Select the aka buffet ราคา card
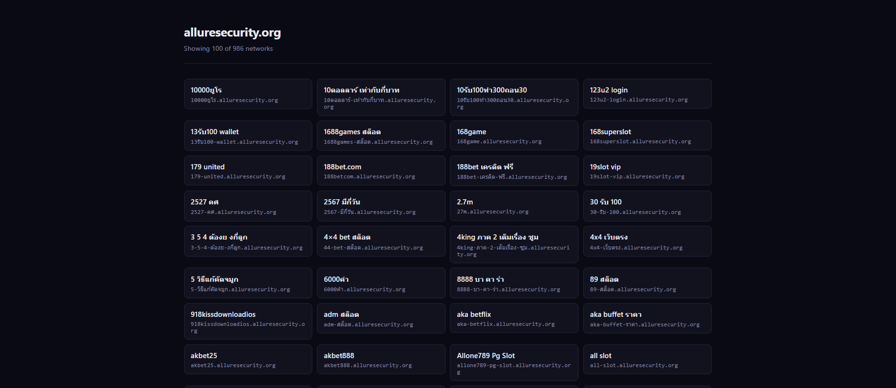Screen dimensions: 896x388 (x=647, y=318)
